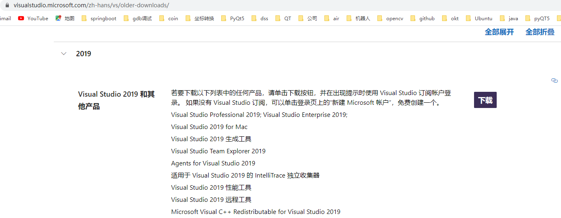561x218 pixels.
Task: Open the air bookmark folder
Action: click(x=332, y=18)
